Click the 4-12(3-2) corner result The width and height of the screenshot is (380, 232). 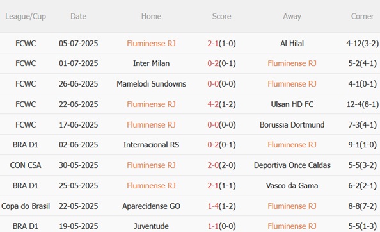click(x=362, y=44)
